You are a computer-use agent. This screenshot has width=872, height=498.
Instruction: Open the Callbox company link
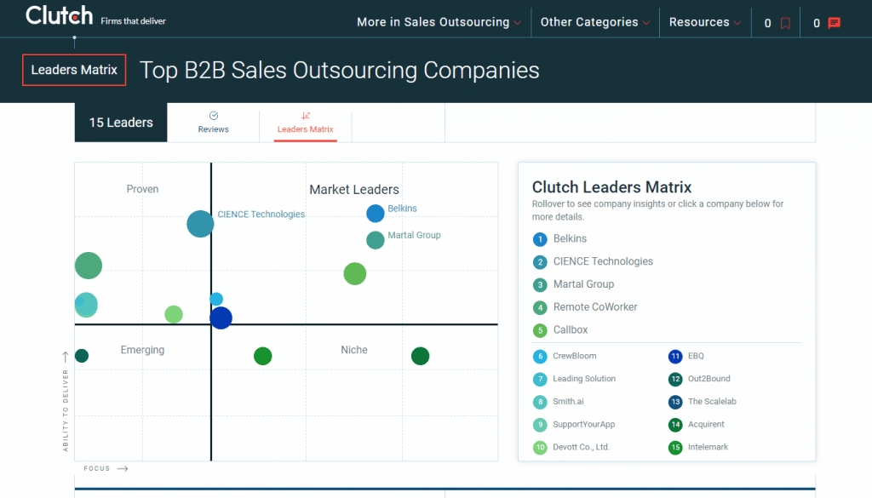pos(570,329)
